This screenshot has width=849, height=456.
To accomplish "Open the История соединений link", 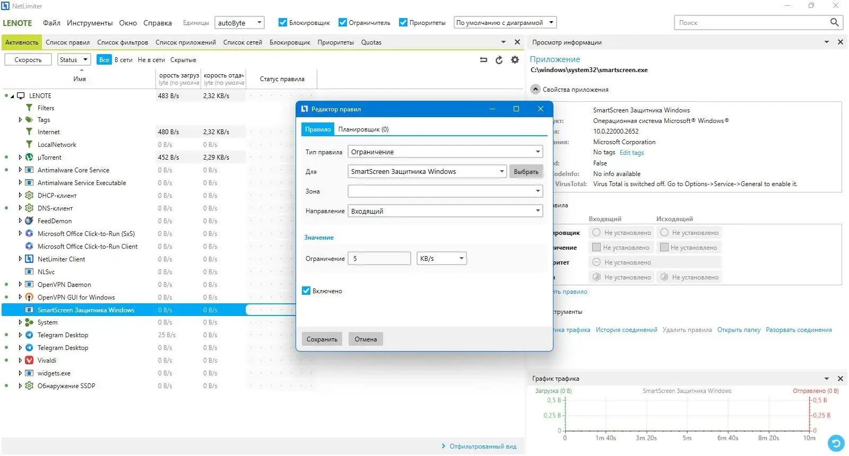I will coord(626,330).
